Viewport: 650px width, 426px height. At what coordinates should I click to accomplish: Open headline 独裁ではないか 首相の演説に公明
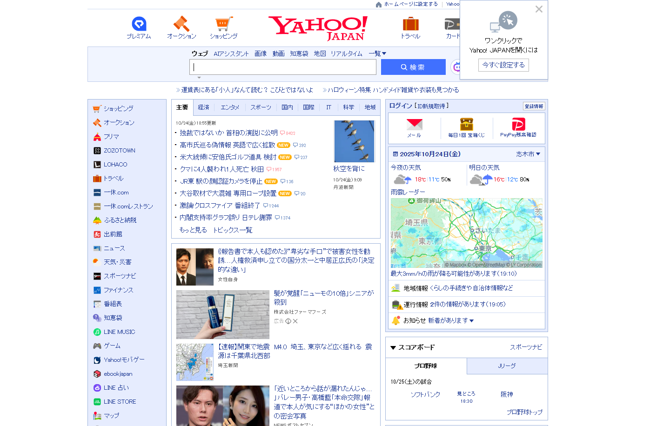point(228,133)
